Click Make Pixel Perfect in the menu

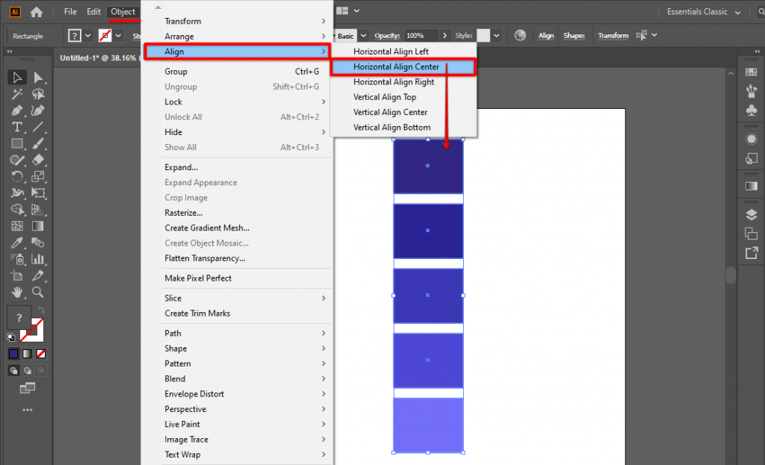198,278
